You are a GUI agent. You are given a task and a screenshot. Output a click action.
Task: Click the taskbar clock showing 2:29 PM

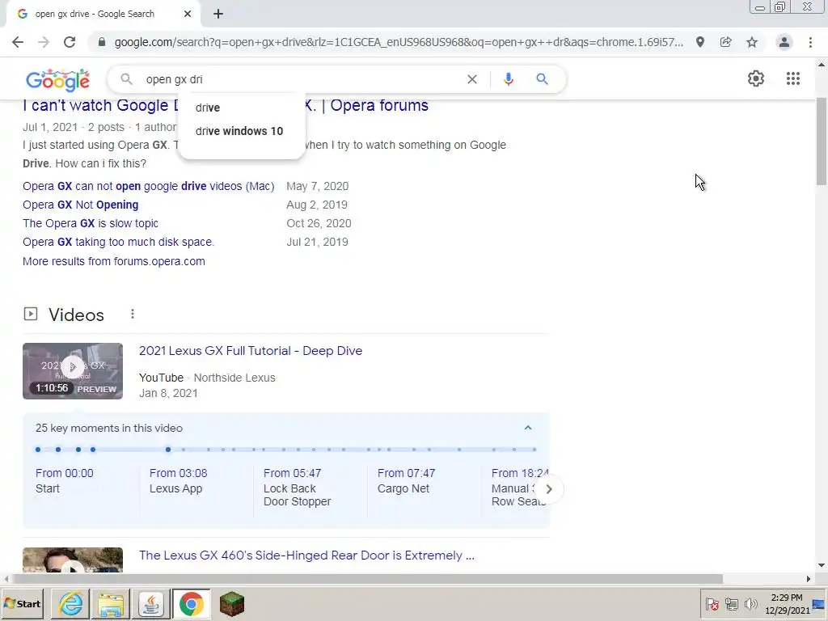pyautogui.click(x=787, y=604)
